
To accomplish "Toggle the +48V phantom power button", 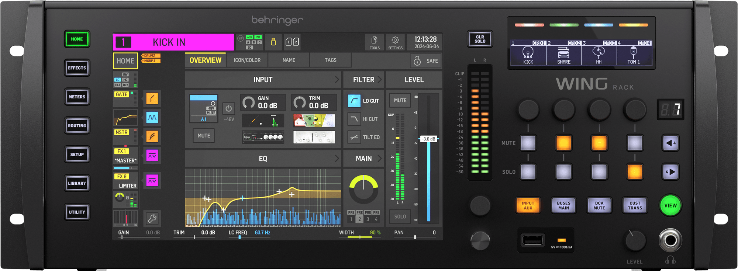I will click(x=229, y=108).
